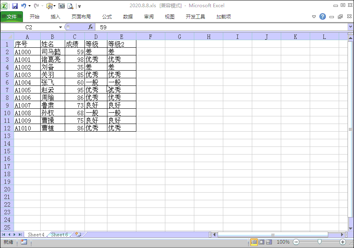This screenshot has width=354, height=248.
Task: Click the Select All corner triangle
Action: tap(7, 37)
